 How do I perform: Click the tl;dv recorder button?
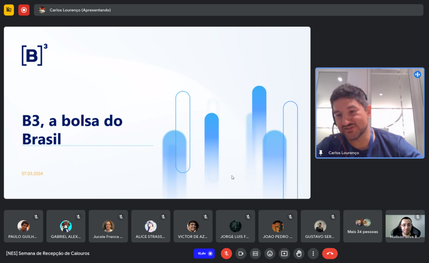click(x=204, y=253)
